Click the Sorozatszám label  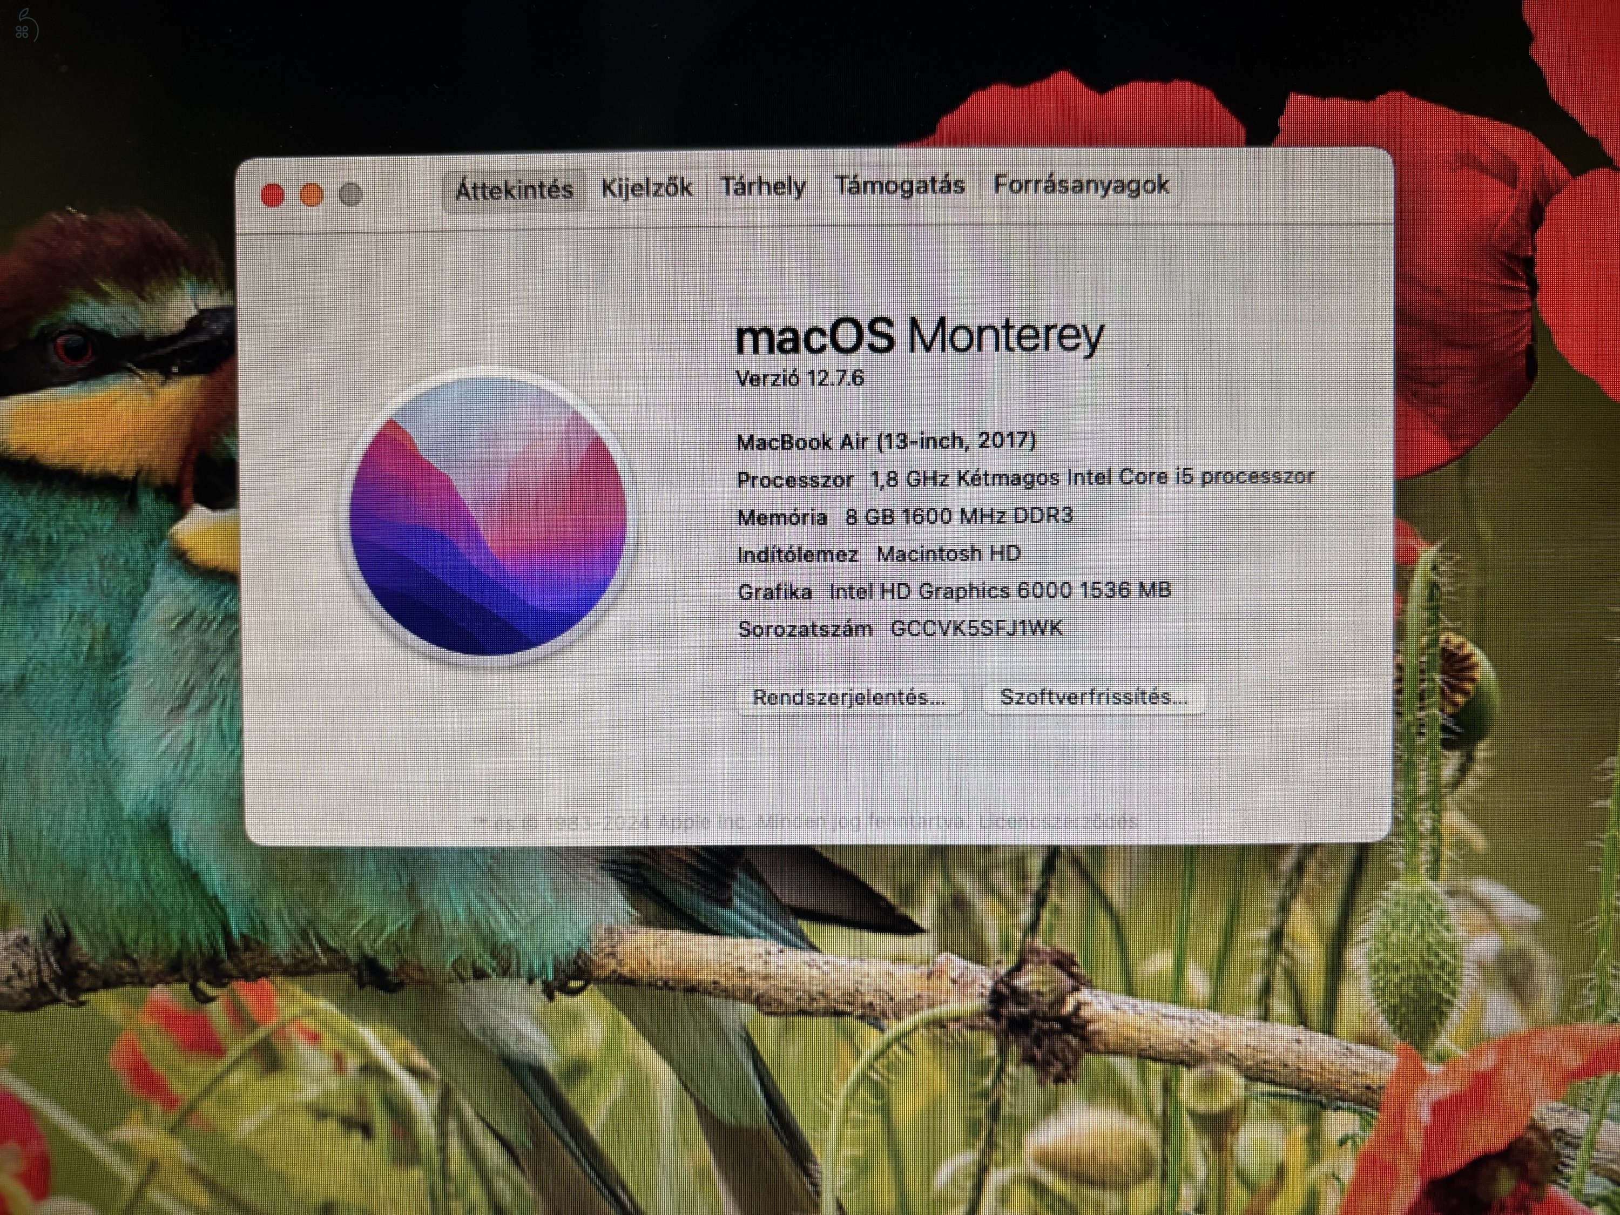805,629
